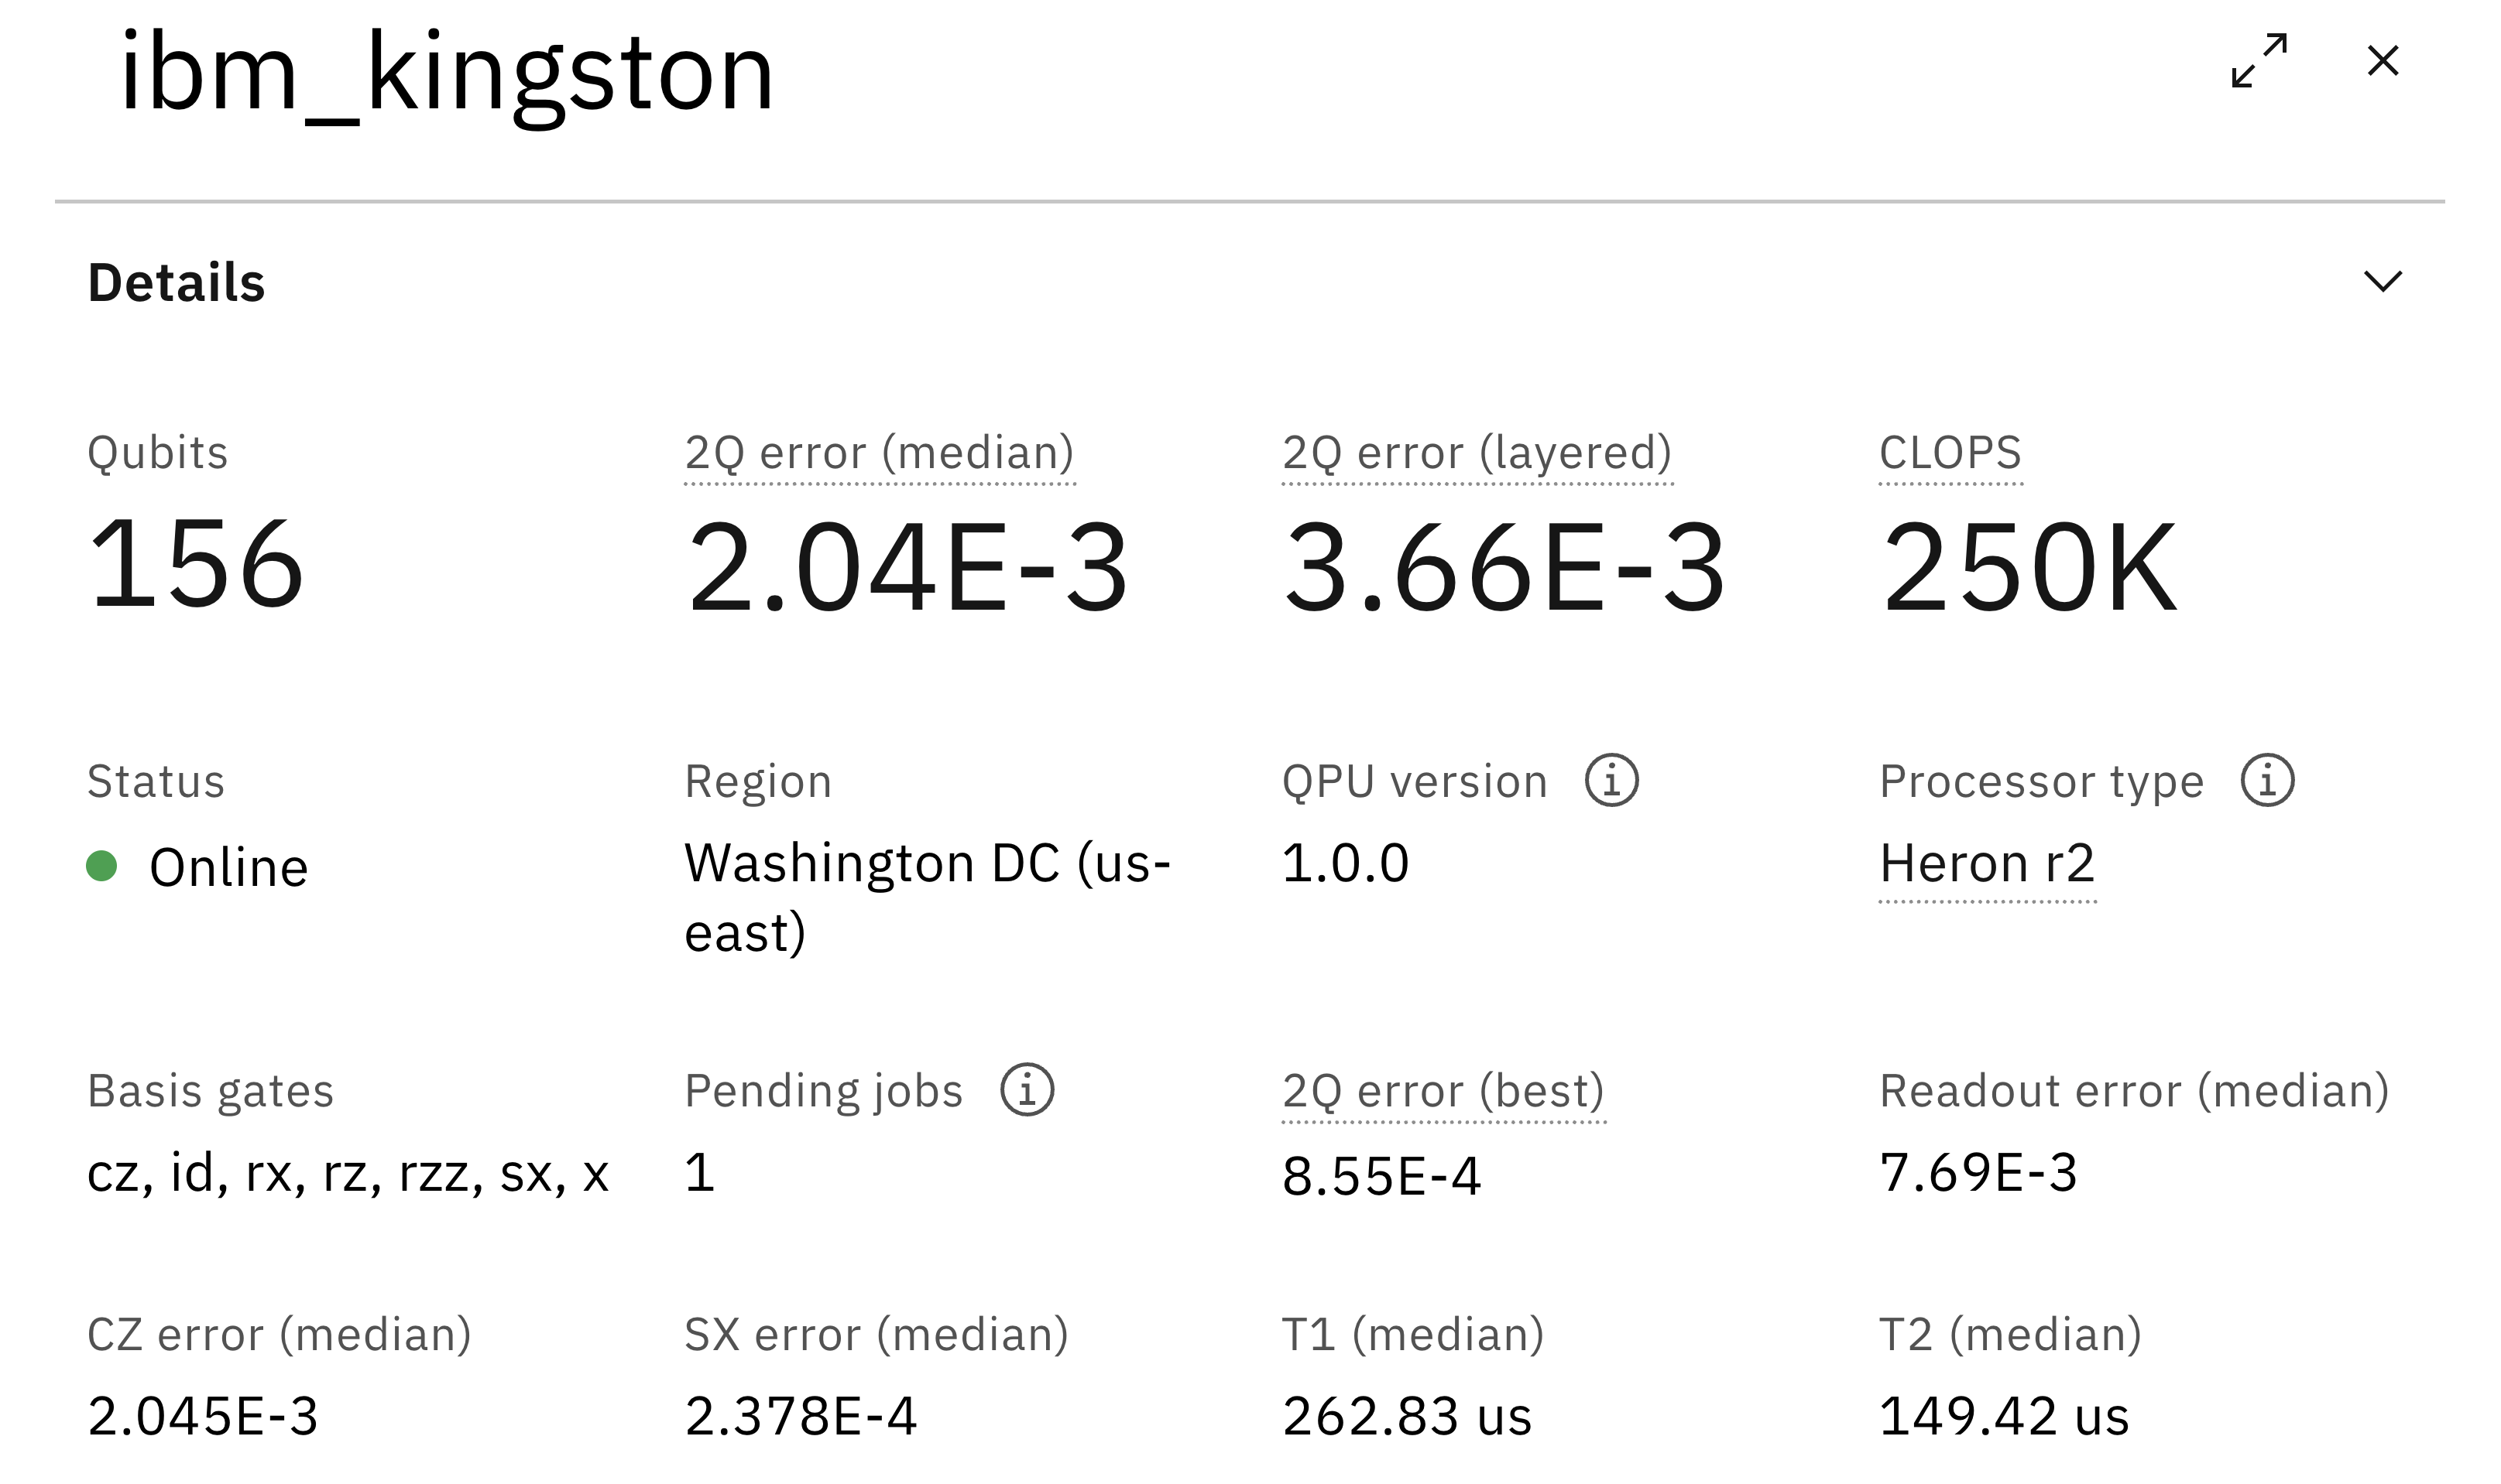Viewport: 2501px width, 1484px height.
Task: Click the Pending jobs info icon
Action: click(1027, 1089)
